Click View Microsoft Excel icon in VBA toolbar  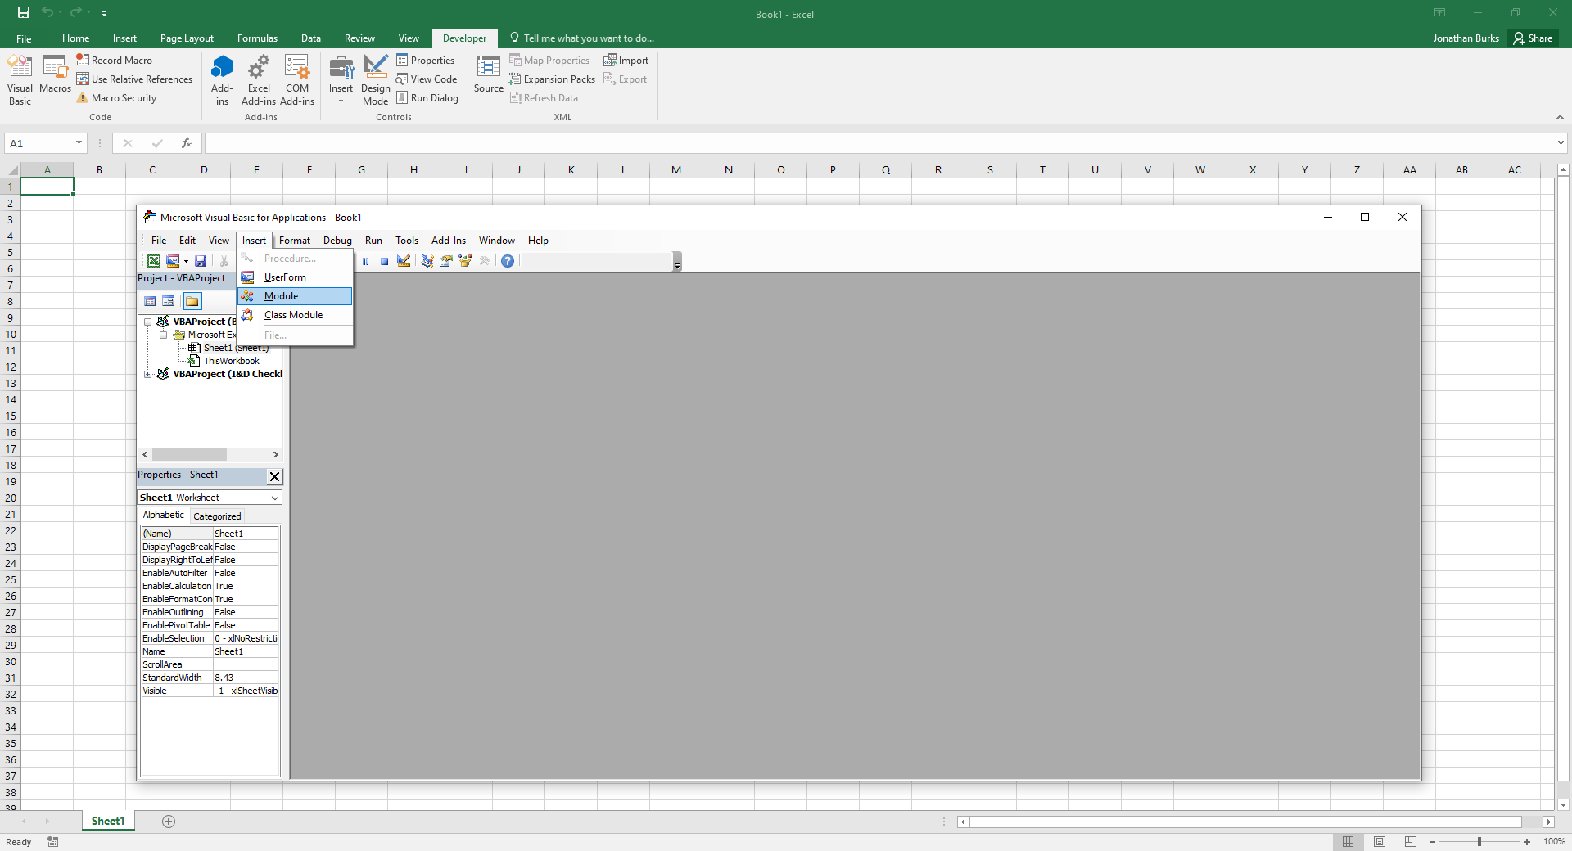coord(154,261)
